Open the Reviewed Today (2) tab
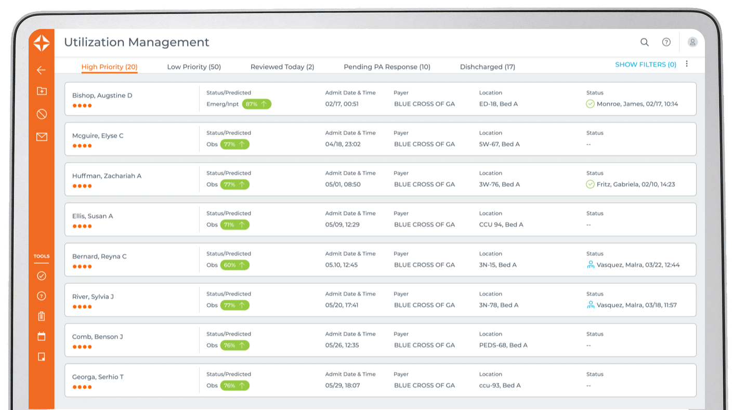 pyautogui.click(x=282, y=67)
